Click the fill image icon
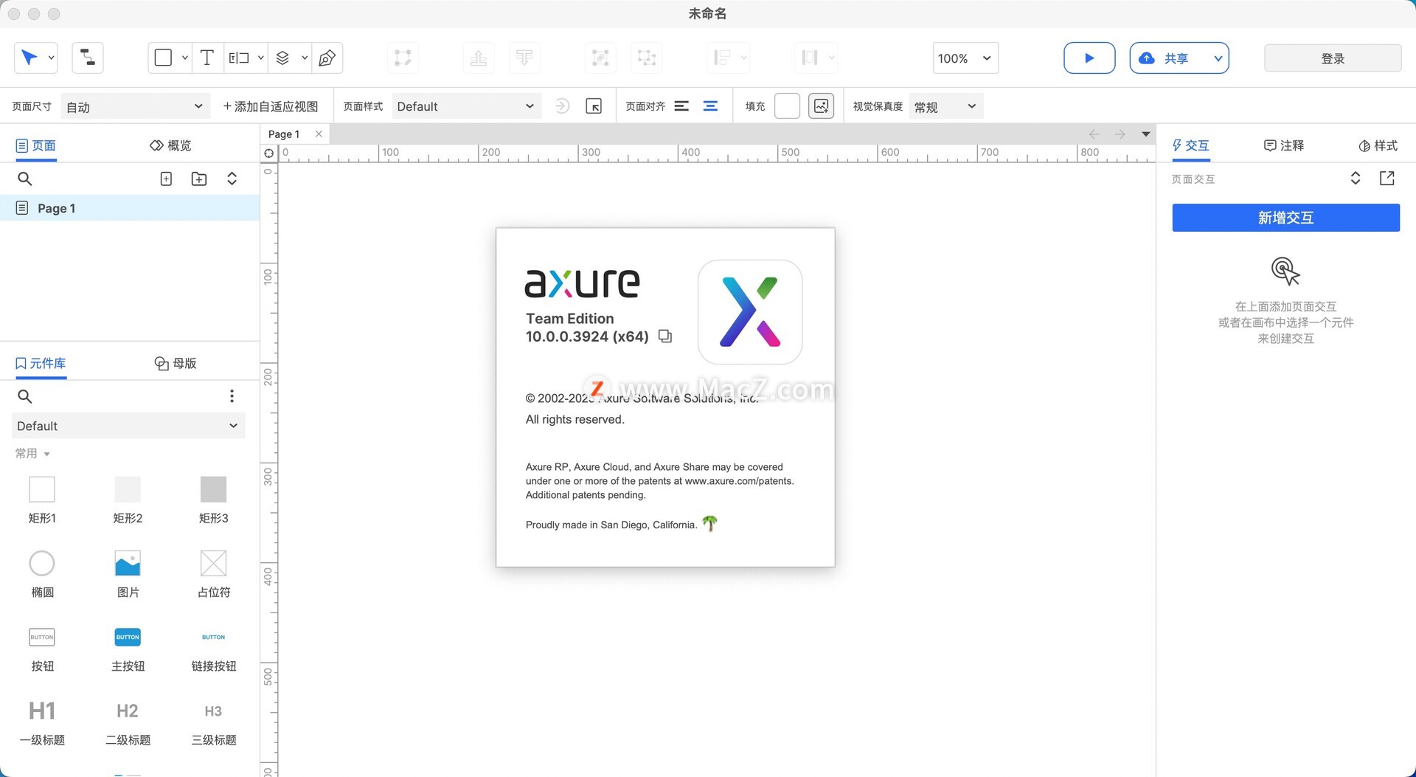 tap(821, 106)
